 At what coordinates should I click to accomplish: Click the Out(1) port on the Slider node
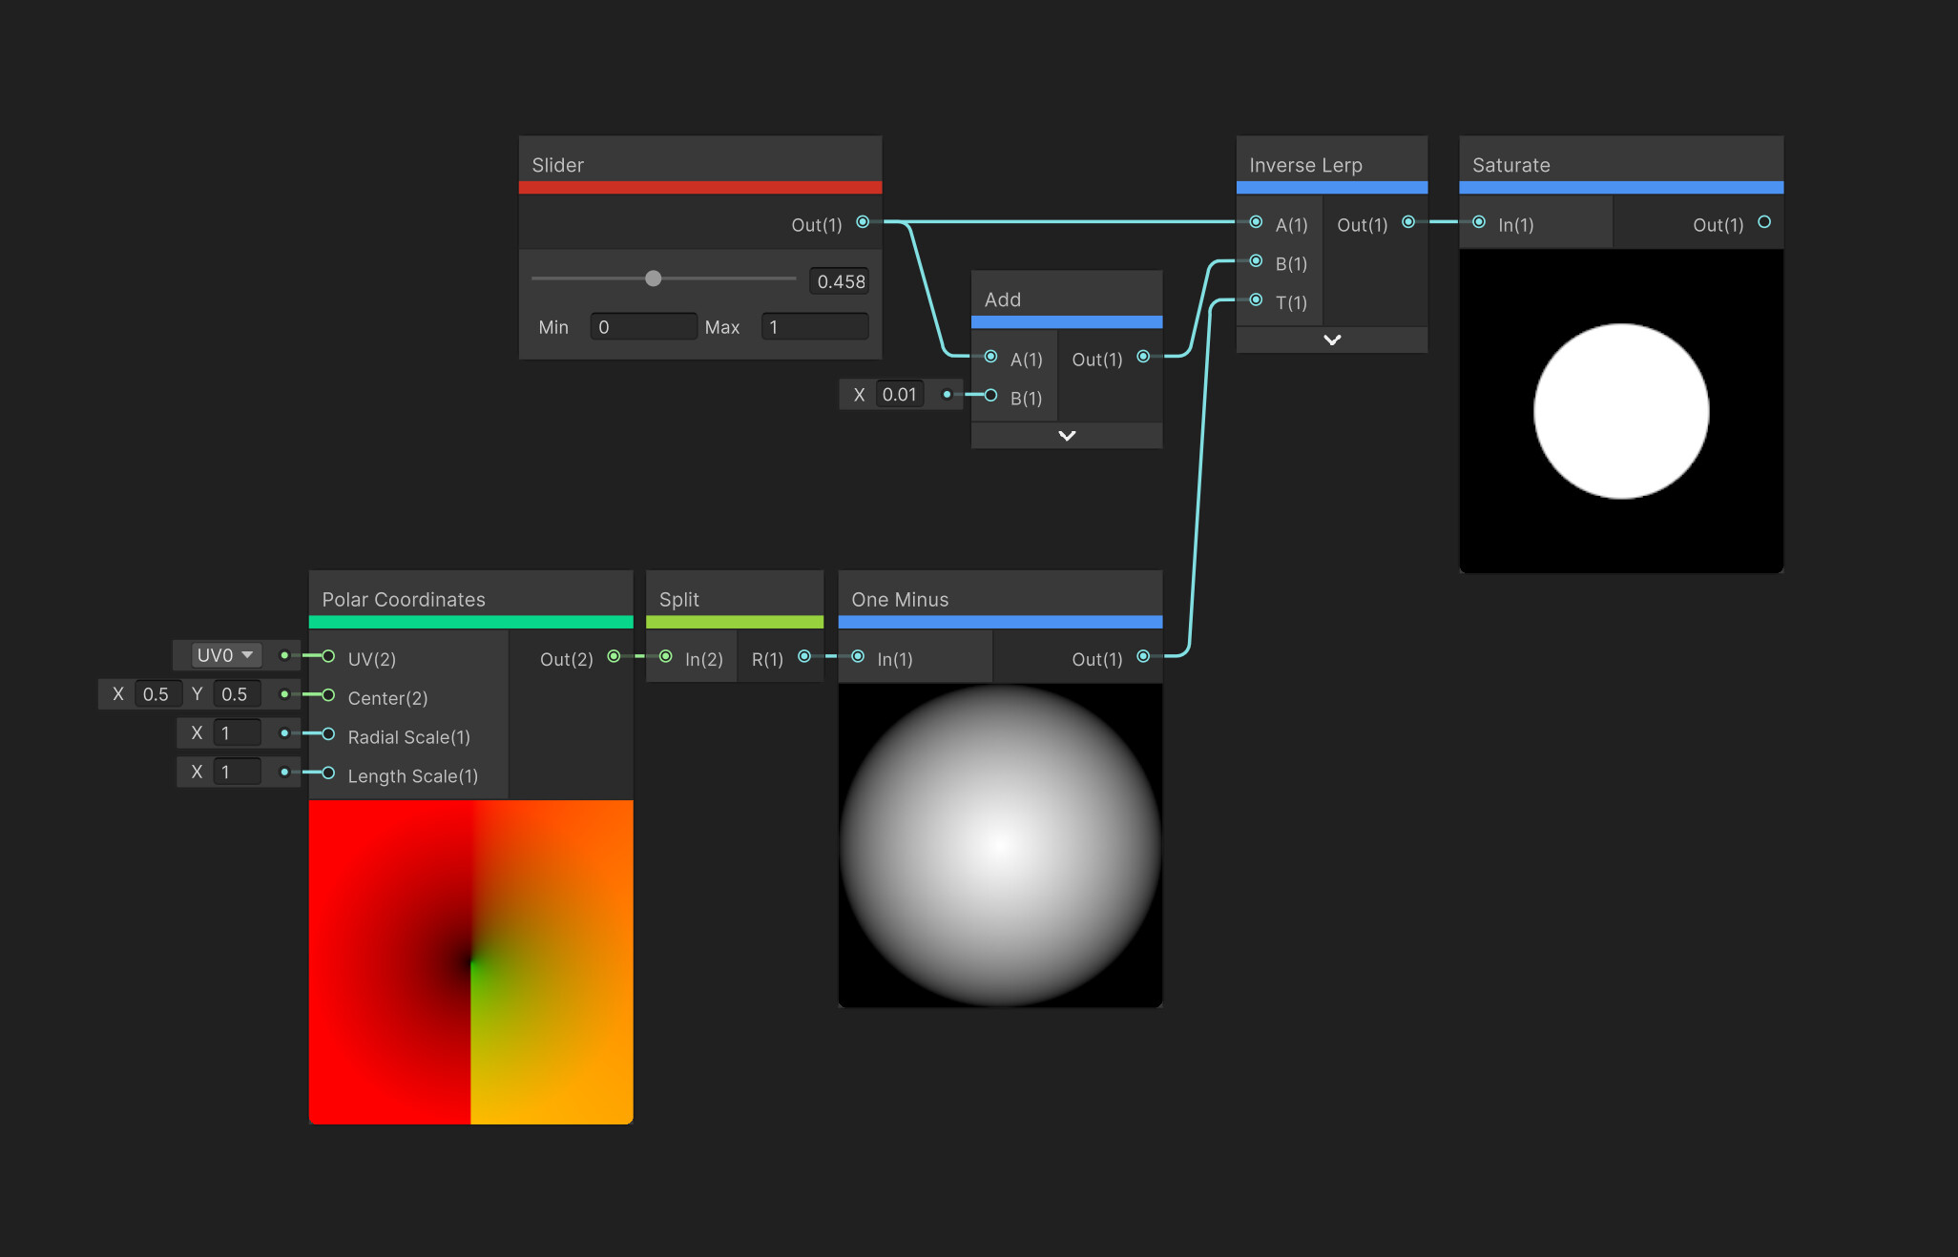point(862,221)
